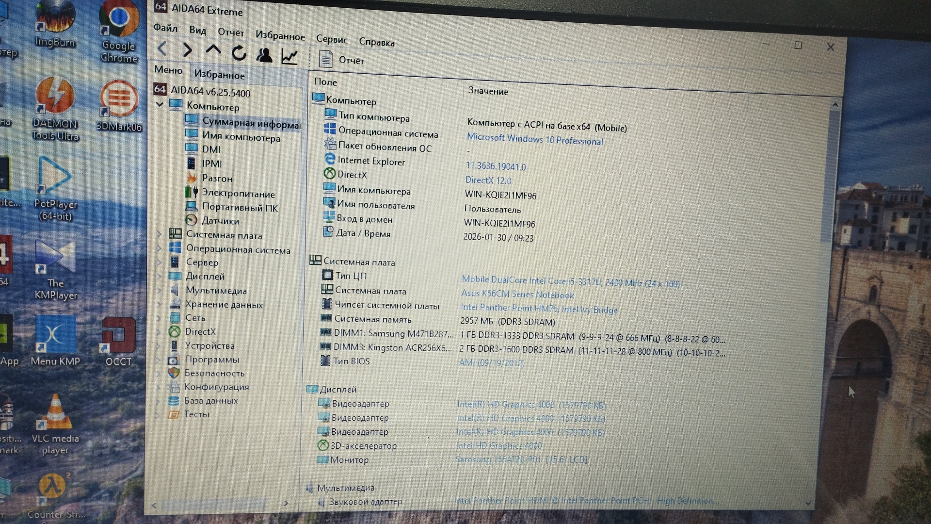Click the tree panel horizontal scrollbar right arrow
Screen dimensions: 931x524
[286, 504]
